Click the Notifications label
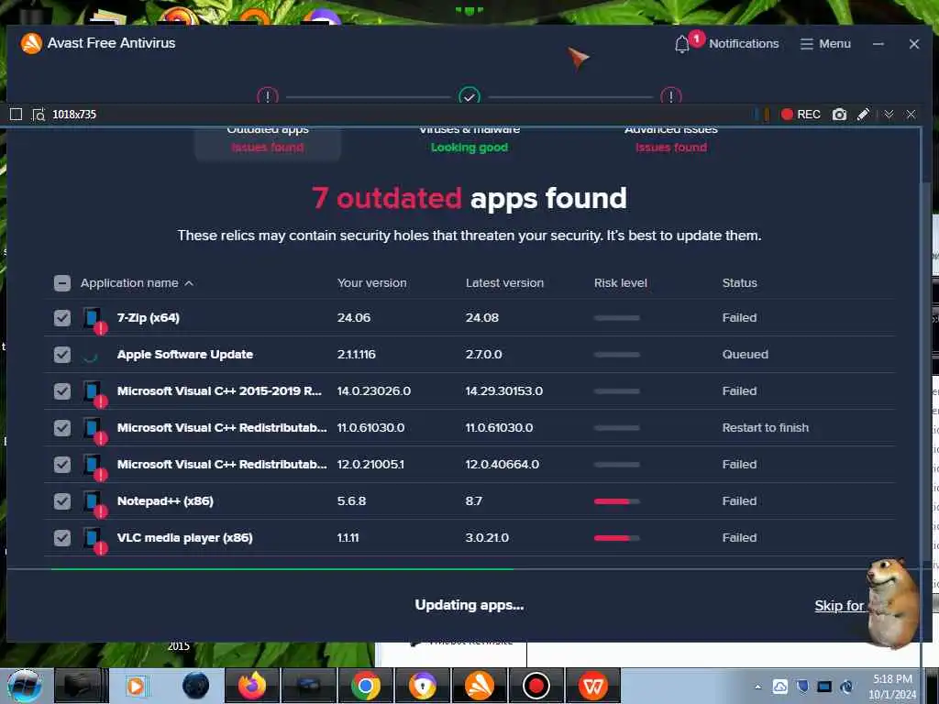The image size is (939, 704). click(744, 44)
